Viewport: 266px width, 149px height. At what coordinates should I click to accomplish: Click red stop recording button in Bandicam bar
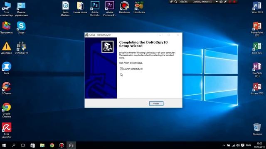tap(234, 2)
